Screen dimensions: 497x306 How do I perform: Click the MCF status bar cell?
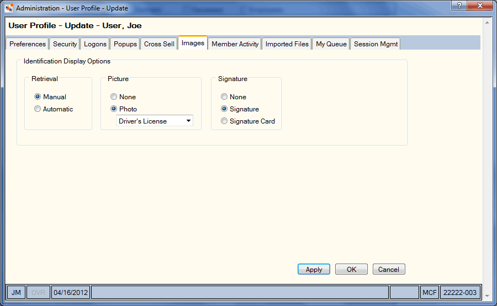point(430,292)
